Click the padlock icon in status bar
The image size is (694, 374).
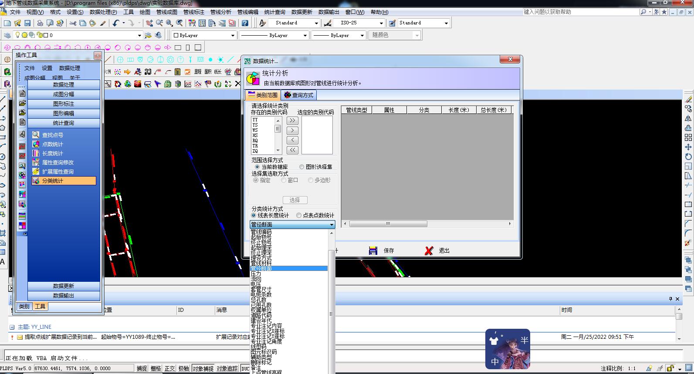pyautogui.click(x=670, y=368)
